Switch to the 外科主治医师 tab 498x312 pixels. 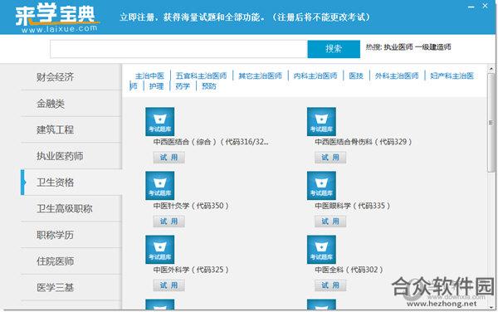[x=397, y=76]
